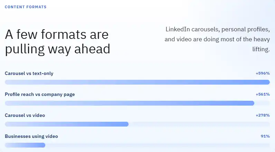The height and width of the screenshot is (152, 275).
Task: Click the paragraph about LinkedIn carousels
Action: click(217, 39)
